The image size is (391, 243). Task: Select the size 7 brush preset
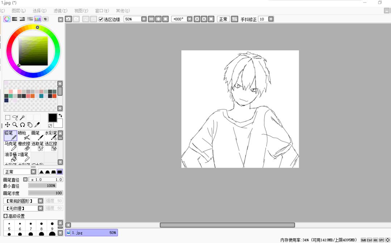point(31,226)
